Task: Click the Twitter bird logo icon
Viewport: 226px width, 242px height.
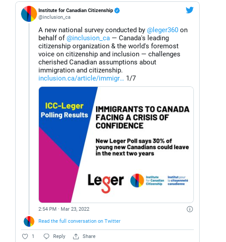Action: click(189, 10)
